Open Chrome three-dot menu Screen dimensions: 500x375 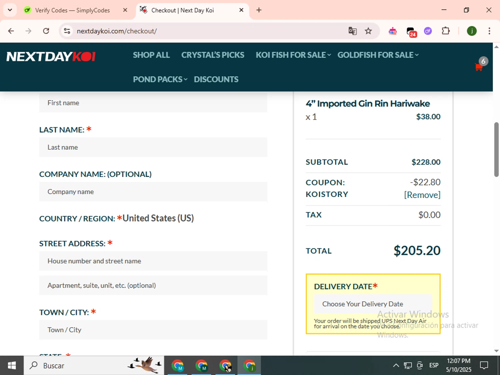[489, 31]
